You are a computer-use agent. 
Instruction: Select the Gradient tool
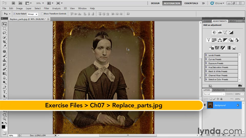click(x=4, y=74)
